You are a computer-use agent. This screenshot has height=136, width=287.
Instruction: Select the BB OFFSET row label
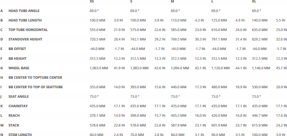17,49
